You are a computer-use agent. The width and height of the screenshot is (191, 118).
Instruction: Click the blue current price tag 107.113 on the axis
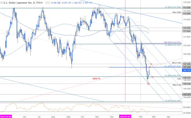(x=186, y=70)
